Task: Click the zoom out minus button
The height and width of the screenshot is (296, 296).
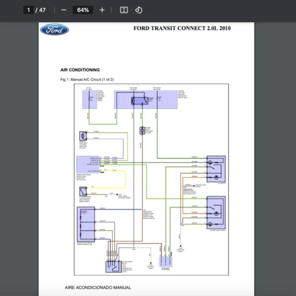Action: pyautogui.click(x=64, y=10)
